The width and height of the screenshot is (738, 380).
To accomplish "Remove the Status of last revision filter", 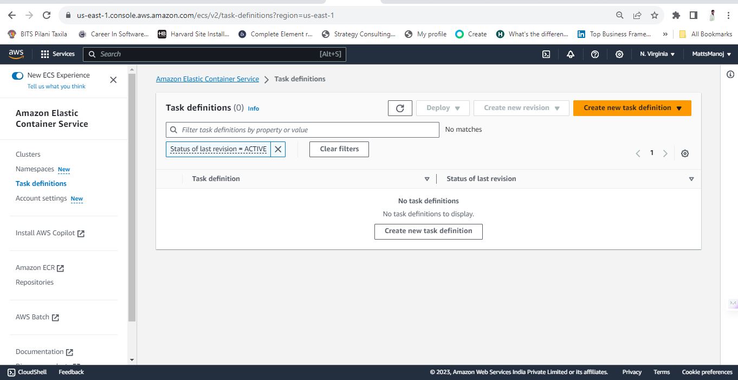I will tap(278, 149).
